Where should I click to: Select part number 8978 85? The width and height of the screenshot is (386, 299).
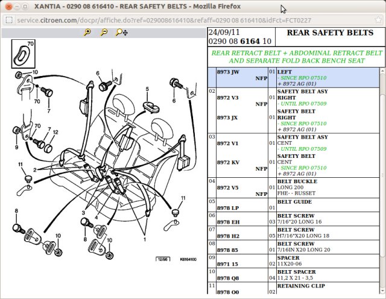[227, 250]
